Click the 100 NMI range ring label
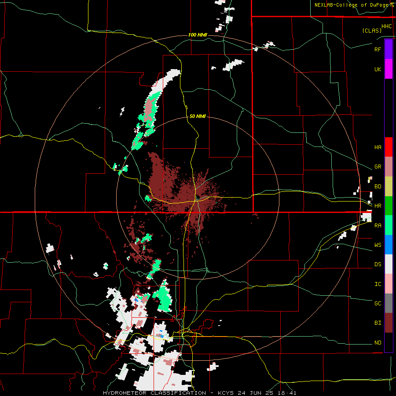The image size is (396, 396). coord(198,35)
